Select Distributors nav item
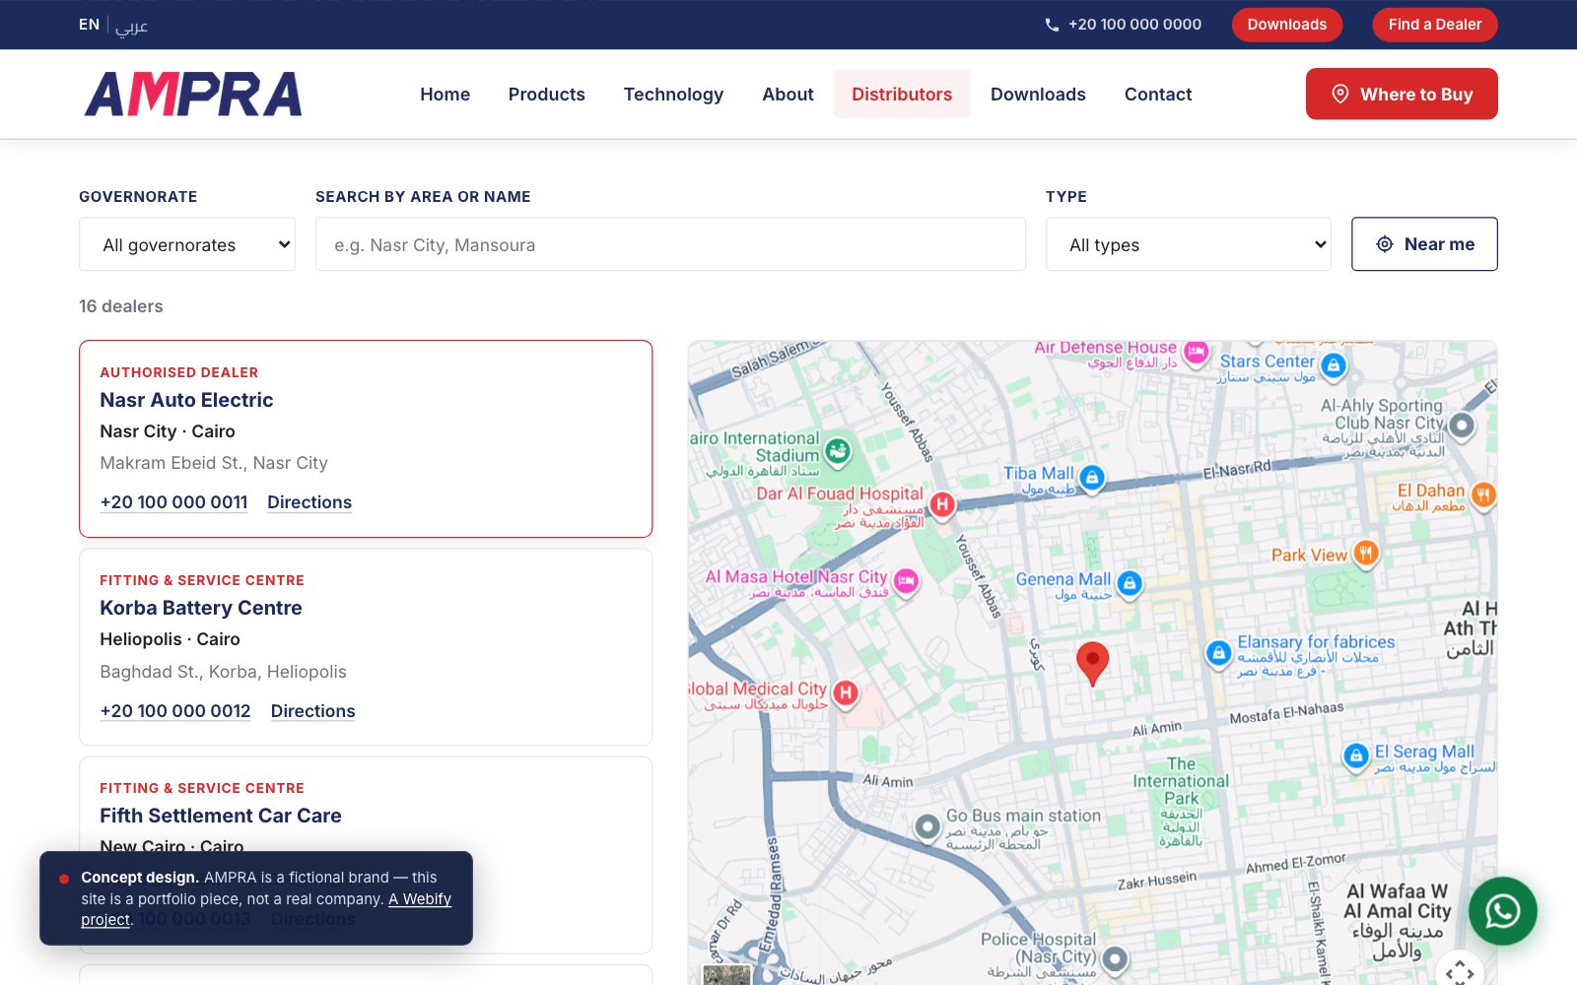 point(902,95)
